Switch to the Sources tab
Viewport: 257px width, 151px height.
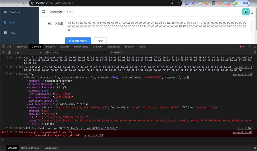pos(50,47)
